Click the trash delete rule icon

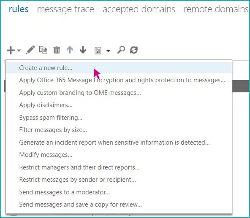pos(57,50)
